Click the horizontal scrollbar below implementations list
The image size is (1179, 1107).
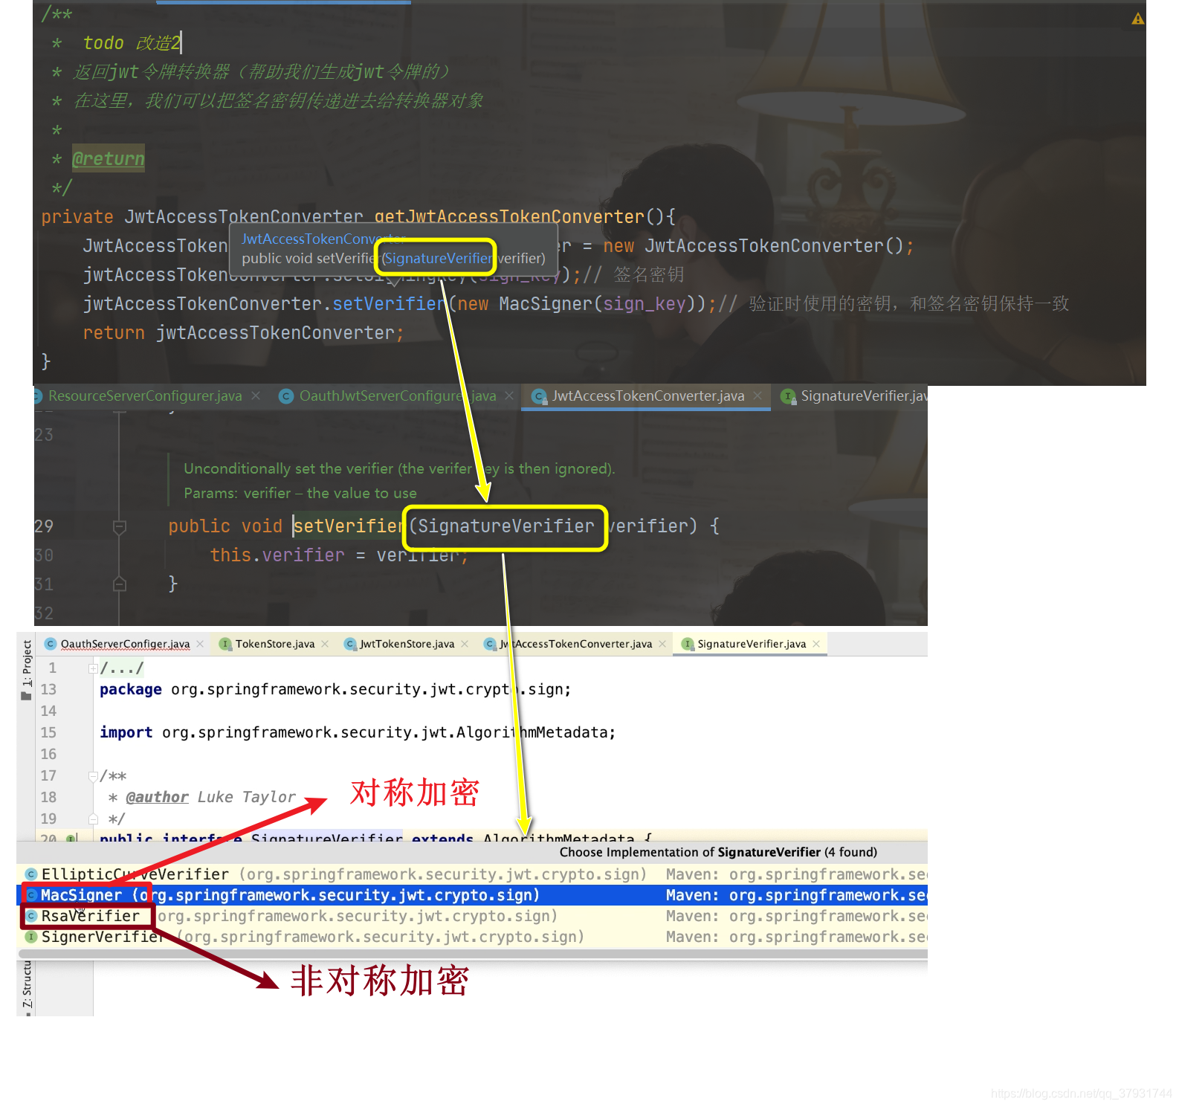tap(473, 953)
